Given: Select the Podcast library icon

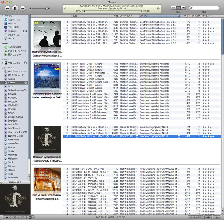Looking at the screenshot, I should pos(6,31).
